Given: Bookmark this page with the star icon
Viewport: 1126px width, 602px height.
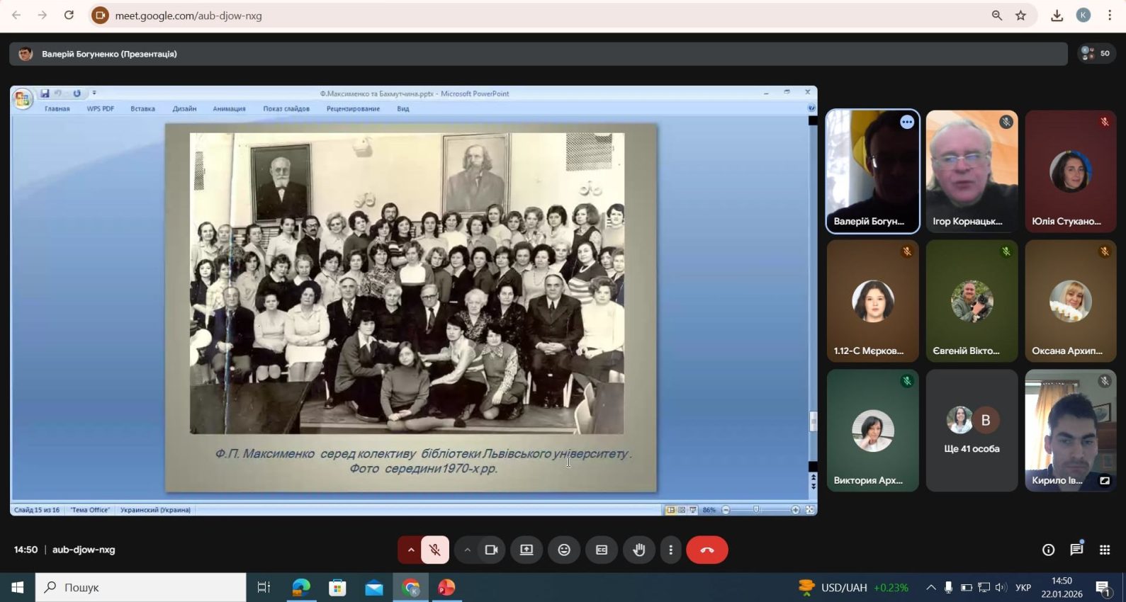Looking at the screenshot, I should [x=1020, y=16].
